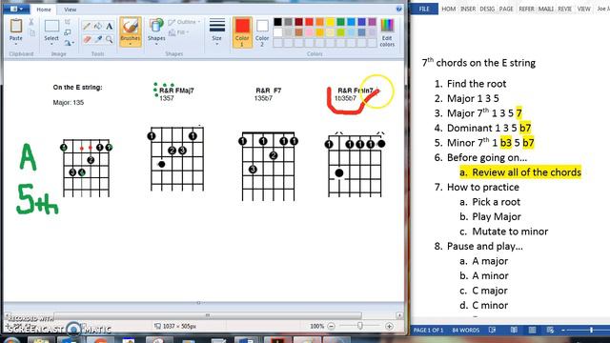Click the Size line-thickness icon
Viewport: 610px width, 343px height.
217,25
